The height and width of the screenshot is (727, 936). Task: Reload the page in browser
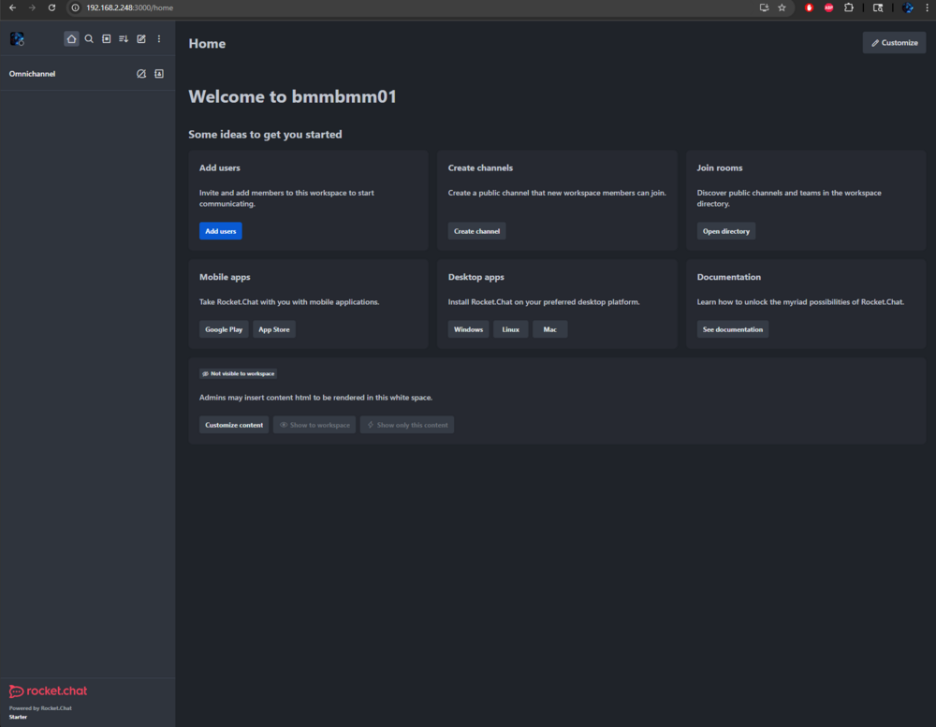[x=51, y=7]
